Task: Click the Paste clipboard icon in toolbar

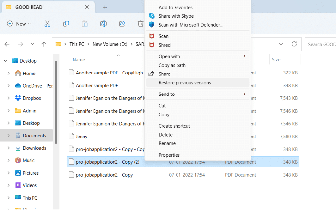Action: 85,24
